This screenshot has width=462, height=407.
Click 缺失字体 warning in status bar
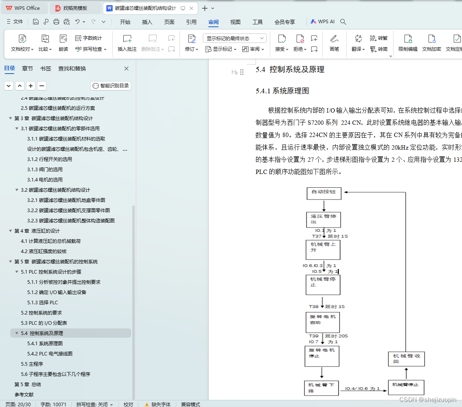tap(158, 404)
